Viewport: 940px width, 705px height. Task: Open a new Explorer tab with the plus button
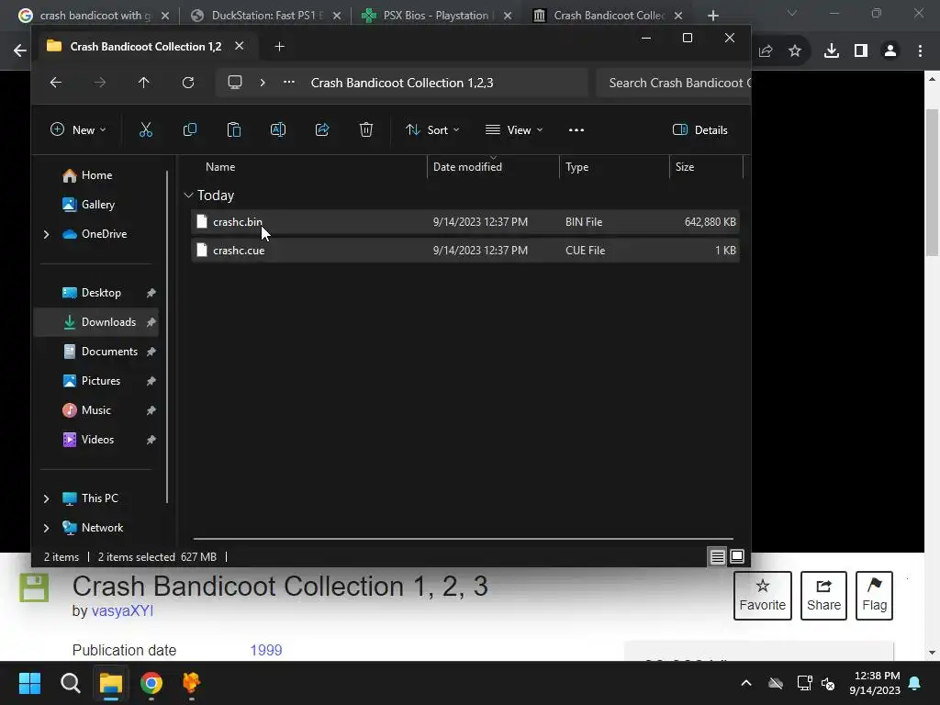(x=279, y=47)
